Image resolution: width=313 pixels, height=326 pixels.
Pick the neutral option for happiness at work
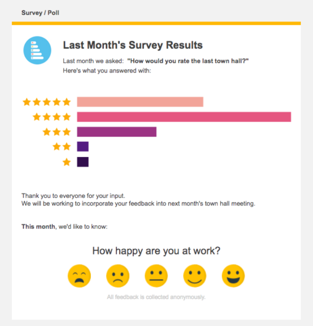pyautogui.click(x=156, y=275)
